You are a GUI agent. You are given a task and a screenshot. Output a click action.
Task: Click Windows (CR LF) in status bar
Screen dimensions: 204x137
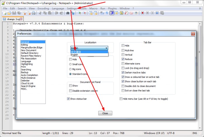pos(154,133)
